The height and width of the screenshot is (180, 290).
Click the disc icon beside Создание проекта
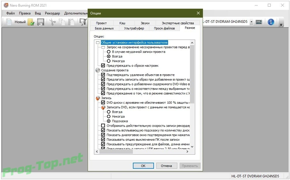[98, 70]
